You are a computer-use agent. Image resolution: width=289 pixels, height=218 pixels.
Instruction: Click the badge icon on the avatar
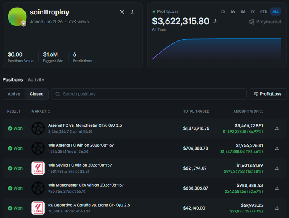click(23, 23)
